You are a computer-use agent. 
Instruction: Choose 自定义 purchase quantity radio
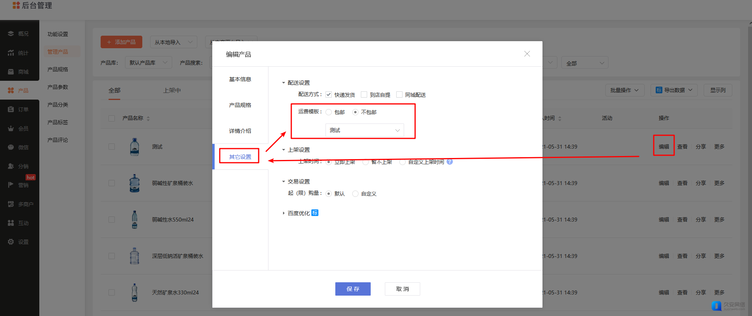355,194
